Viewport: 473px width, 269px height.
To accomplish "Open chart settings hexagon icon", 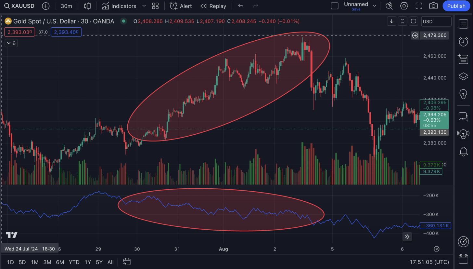I will (x=404, y=6).
